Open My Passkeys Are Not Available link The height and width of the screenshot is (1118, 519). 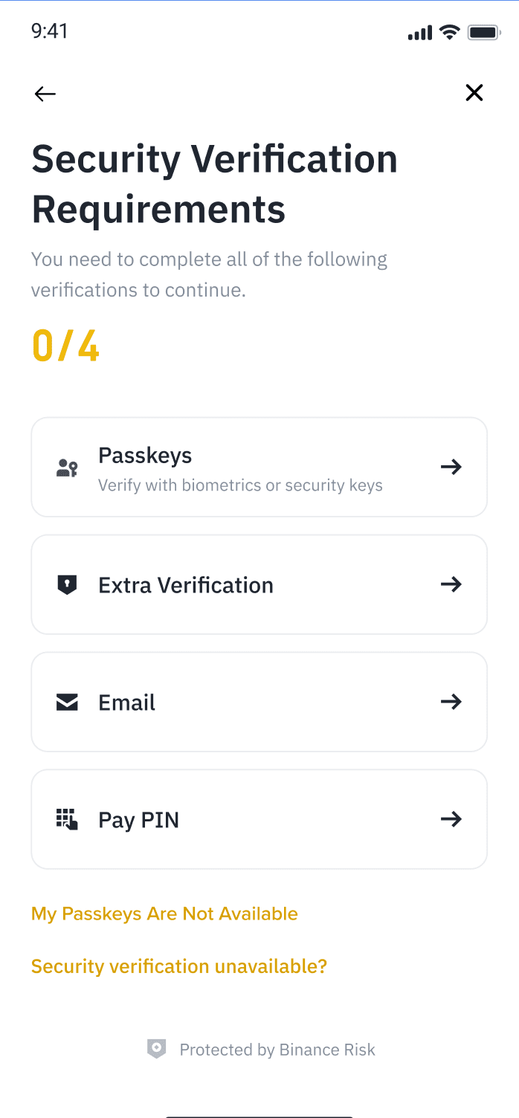[164, 914]
